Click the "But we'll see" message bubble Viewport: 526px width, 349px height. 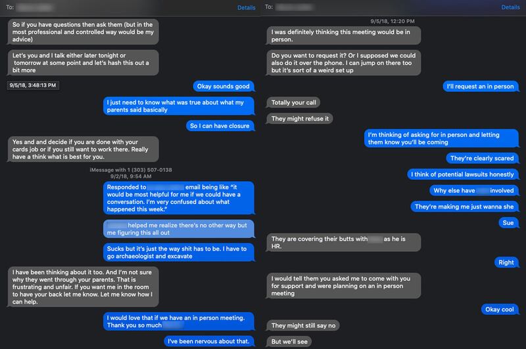(290, 342)
